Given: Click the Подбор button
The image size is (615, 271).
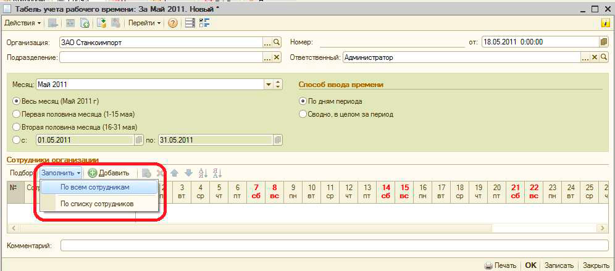Looking at the screenshot, I should (x=22, y=173).
